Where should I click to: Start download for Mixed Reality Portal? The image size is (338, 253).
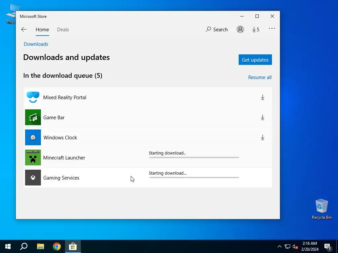262,97
